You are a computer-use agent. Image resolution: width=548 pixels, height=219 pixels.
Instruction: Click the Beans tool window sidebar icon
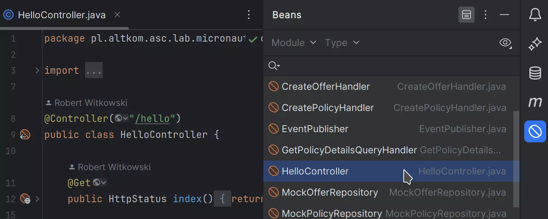[x=535, y=131]
